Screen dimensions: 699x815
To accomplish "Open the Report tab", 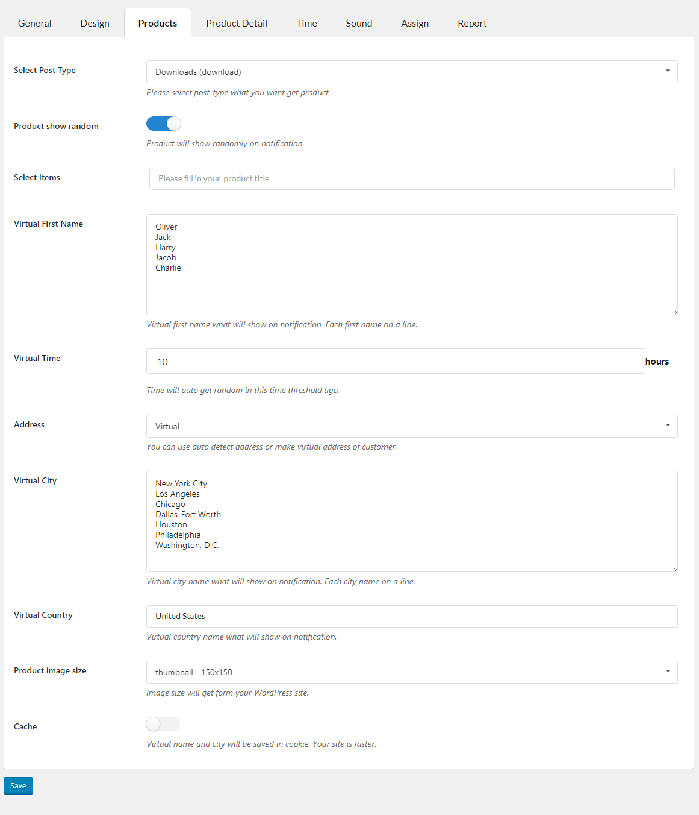I will point(472,24).
